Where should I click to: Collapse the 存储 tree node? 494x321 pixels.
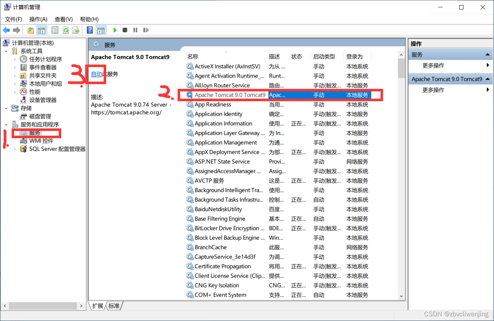click(x=6, y=108)
